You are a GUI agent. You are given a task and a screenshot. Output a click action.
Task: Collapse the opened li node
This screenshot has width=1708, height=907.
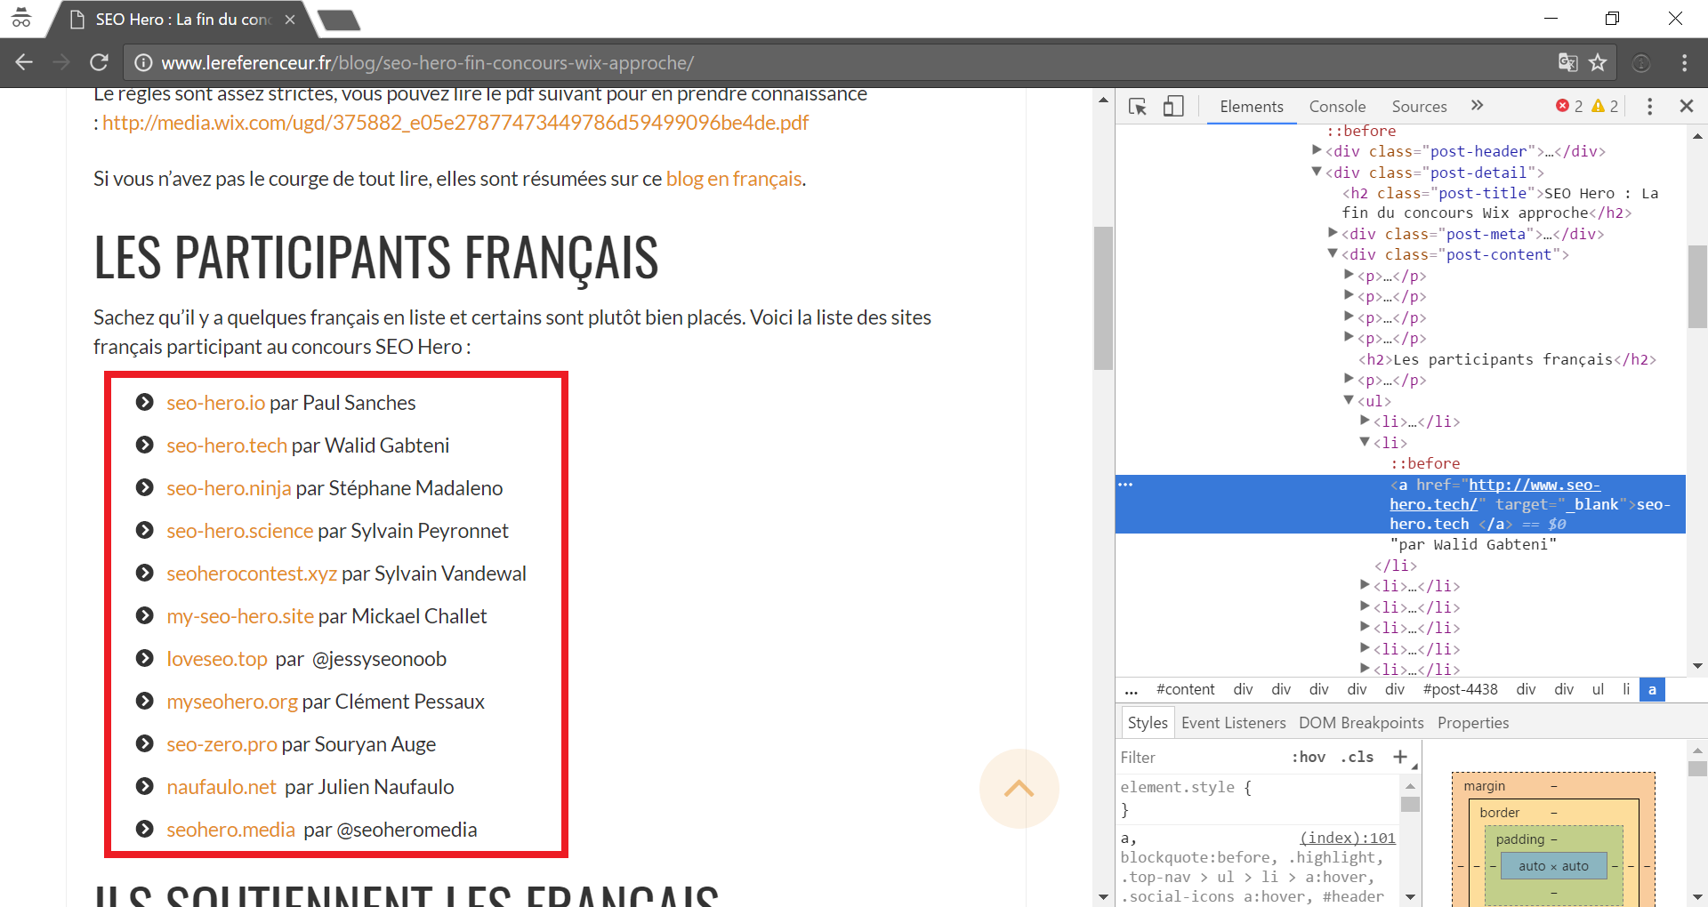coord(1365,442)
